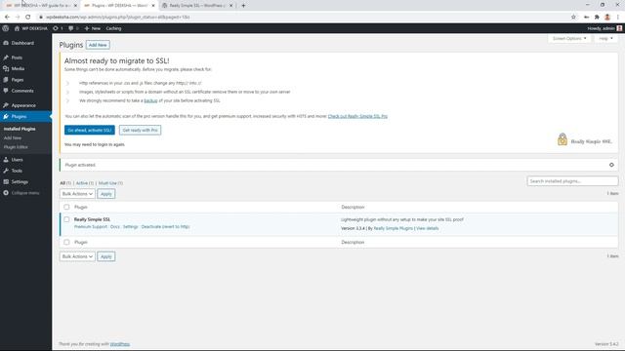The height and width of the screenshot is (351, 625).
Task: Open the Dashboard sidebar item
Action: tap(22, 43)
